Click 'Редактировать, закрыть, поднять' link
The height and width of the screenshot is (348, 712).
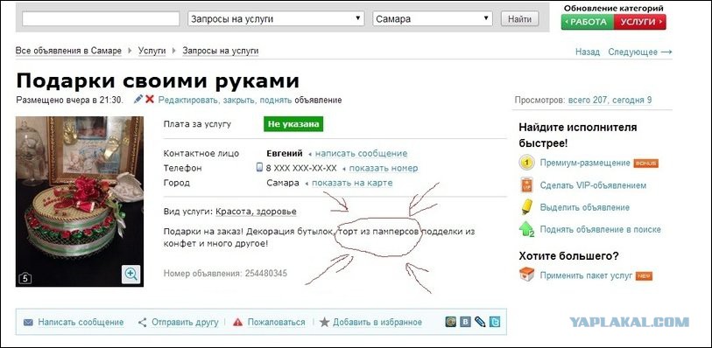225,101
